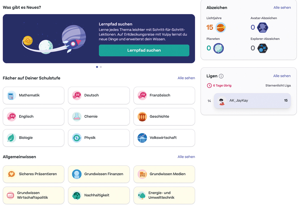Click the Französisch FR speech bubble icon
The image size is (301, 206).
pos(142,95)
